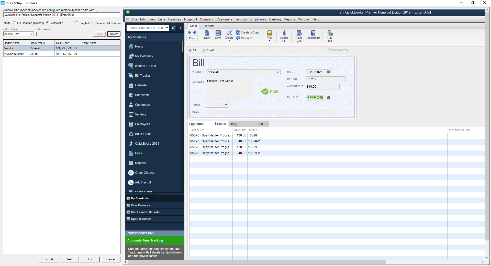Click the New bill icon
Image resolution: width=491 pixels, height=266 pixels.
point(207,33)
